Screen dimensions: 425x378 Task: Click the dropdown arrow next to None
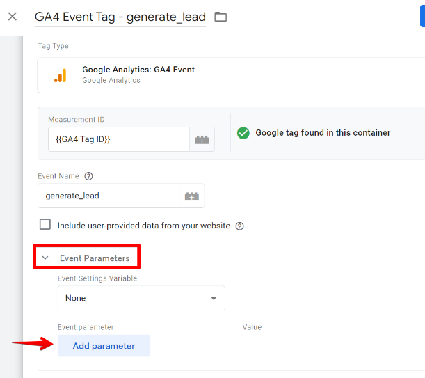tap(214, 299)
